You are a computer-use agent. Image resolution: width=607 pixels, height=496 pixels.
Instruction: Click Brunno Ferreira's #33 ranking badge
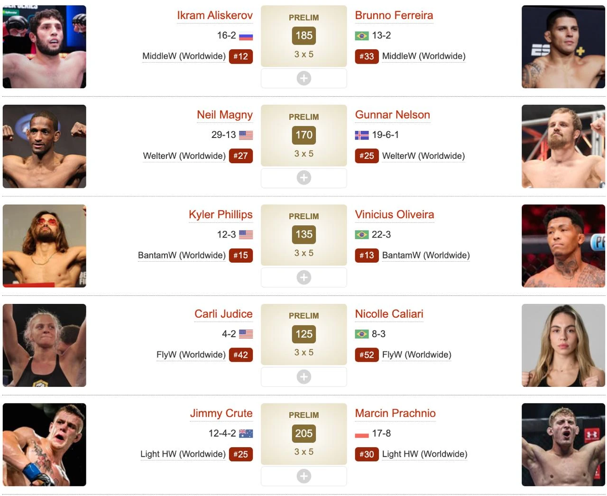(367, 56)
